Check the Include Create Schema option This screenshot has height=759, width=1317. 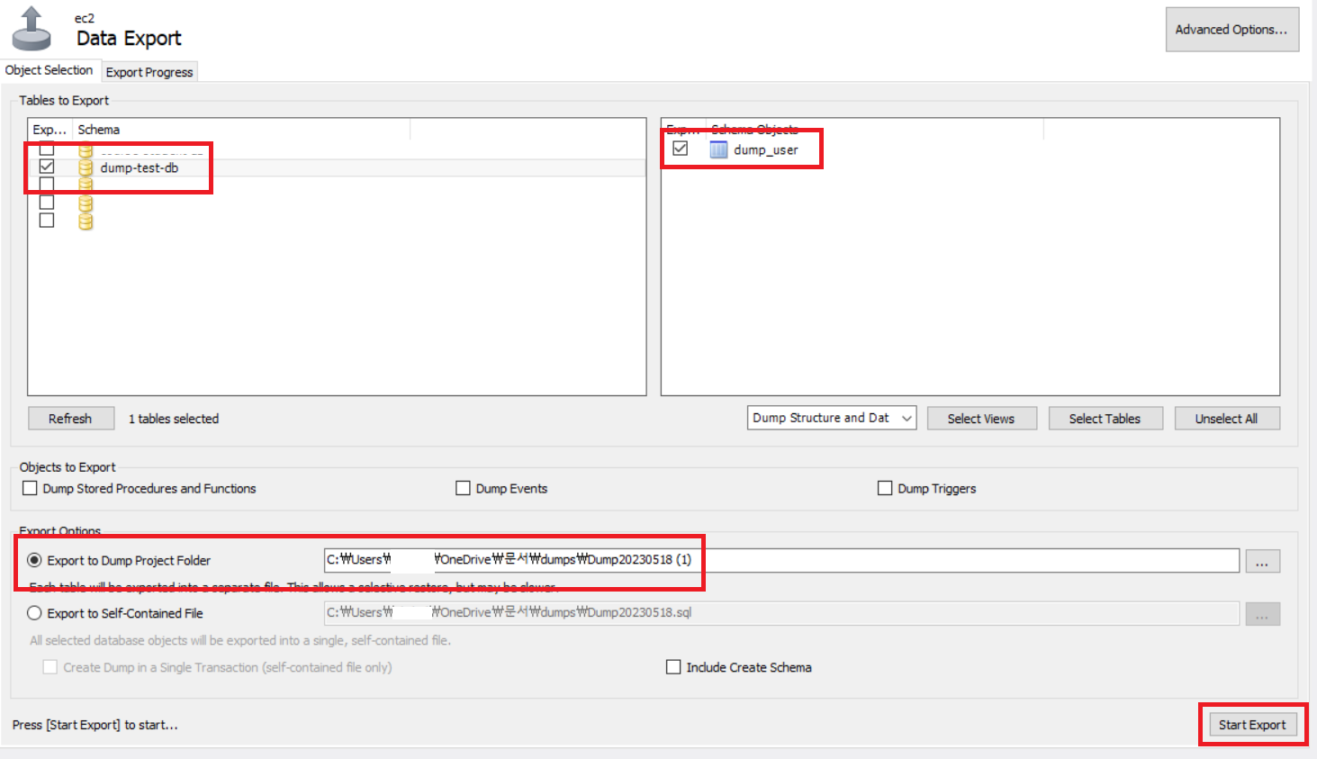point(673,667)
